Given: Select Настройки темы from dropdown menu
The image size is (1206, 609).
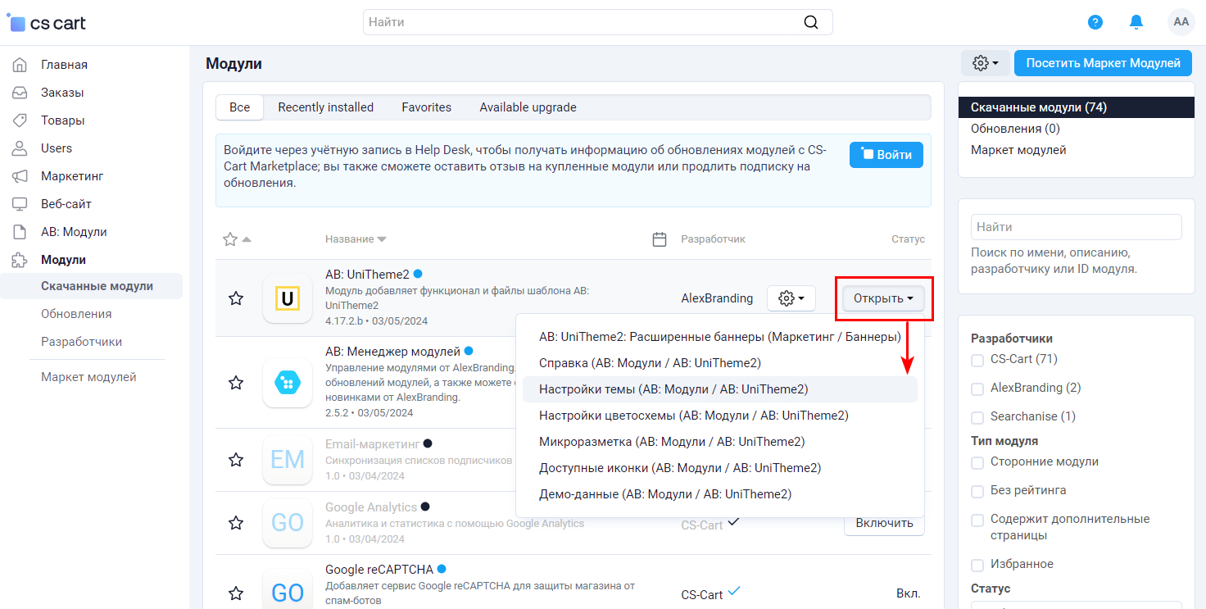Looking at the screenshot, I should coord(673,389).
